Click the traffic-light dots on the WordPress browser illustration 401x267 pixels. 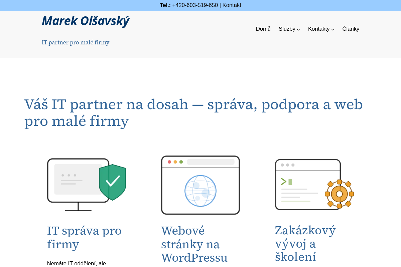point(175,162)
